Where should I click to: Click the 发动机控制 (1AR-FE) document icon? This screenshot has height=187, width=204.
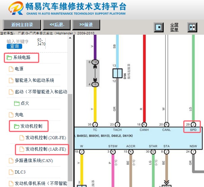(22, 149)
